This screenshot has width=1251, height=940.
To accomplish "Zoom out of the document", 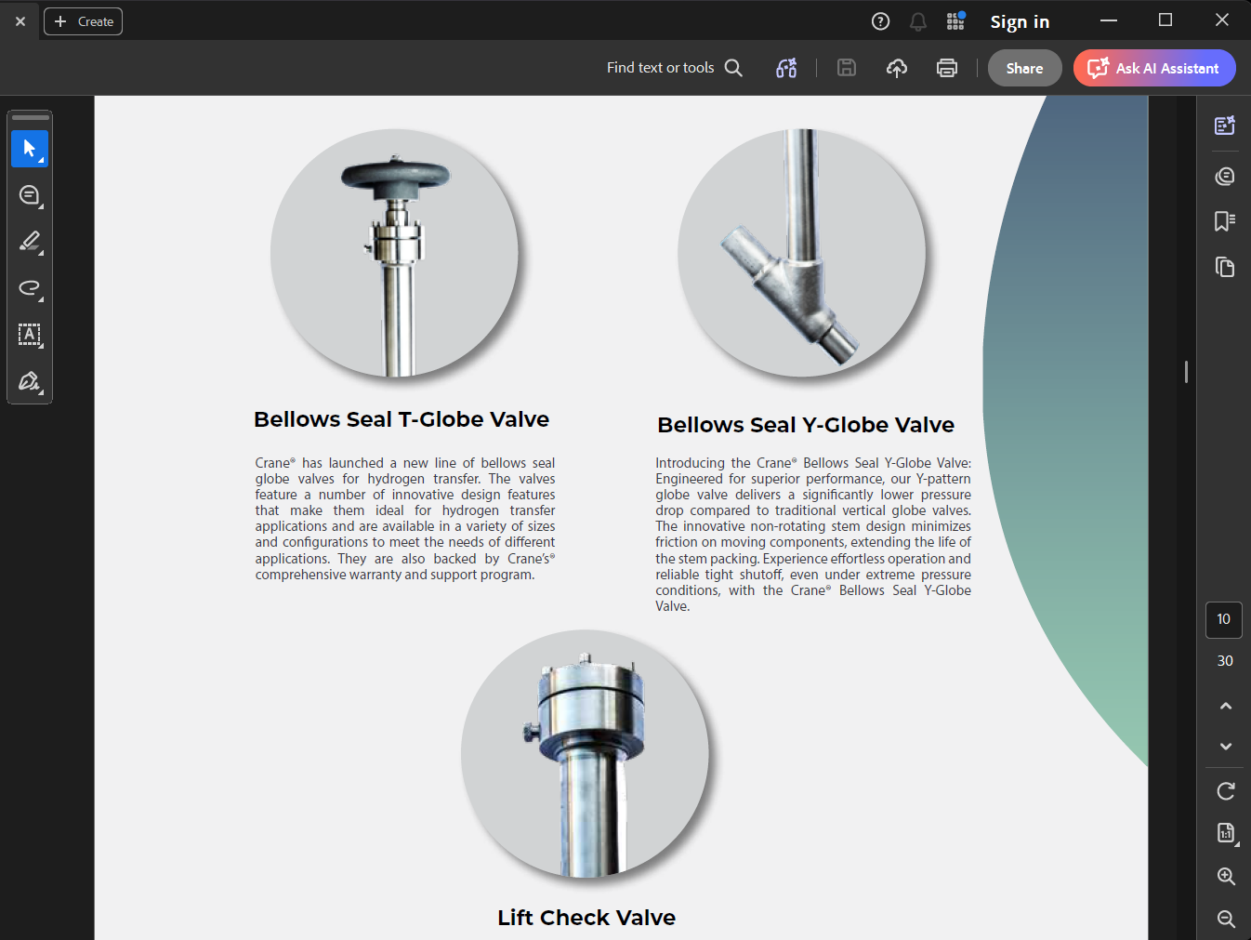I will coord(1226,919).
